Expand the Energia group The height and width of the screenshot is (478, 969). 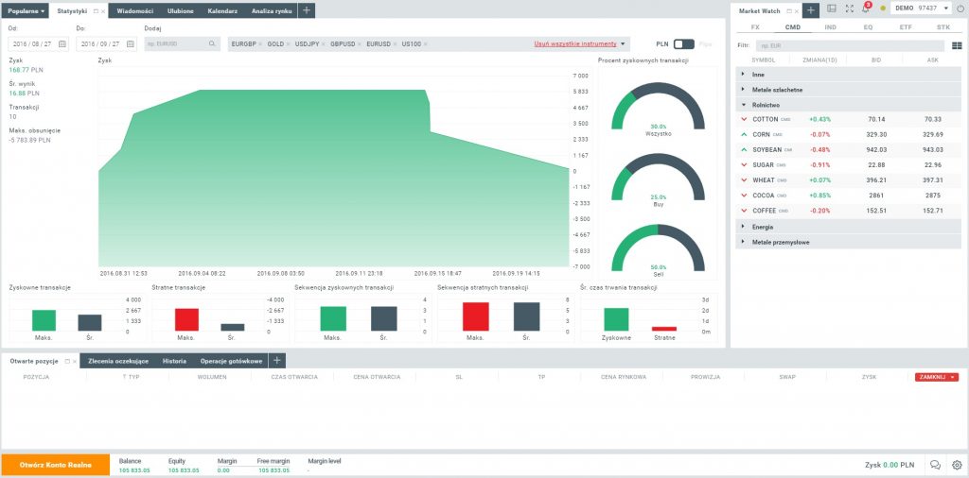[x=848, y=227]
